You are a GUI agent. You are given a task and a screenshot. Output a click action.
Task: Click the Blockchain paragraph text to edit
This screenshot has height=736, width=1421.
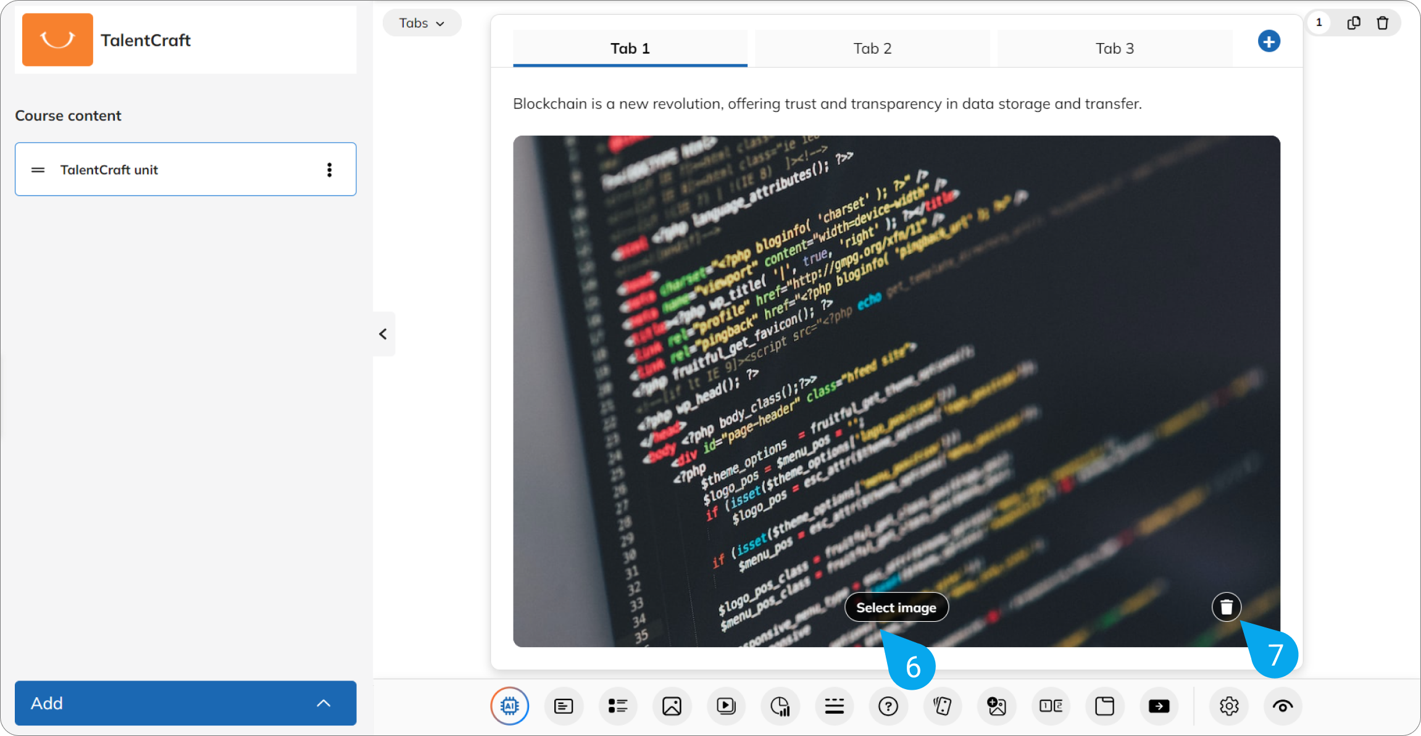click(827, 104)
